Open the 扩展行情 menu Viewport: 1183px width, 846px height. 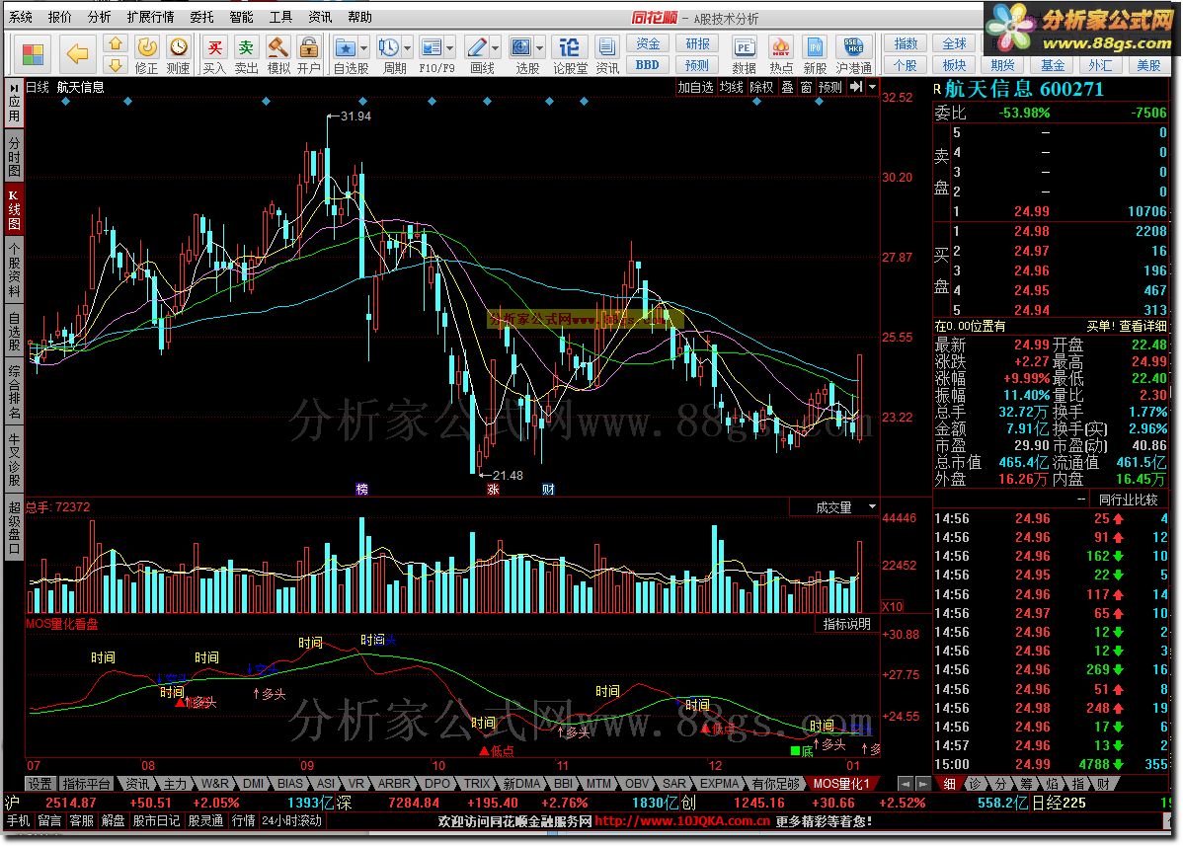click(150, 18)
